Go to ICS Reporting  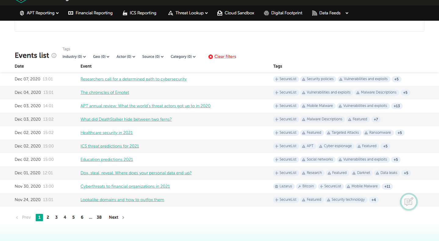(x=143, y=13)
